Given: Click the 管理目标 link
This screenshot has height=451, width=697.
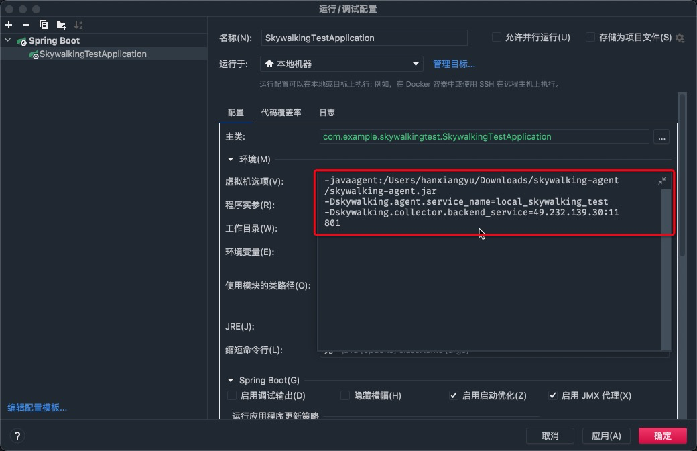Looking at the screenshot, I should click(x=452, y=65).
